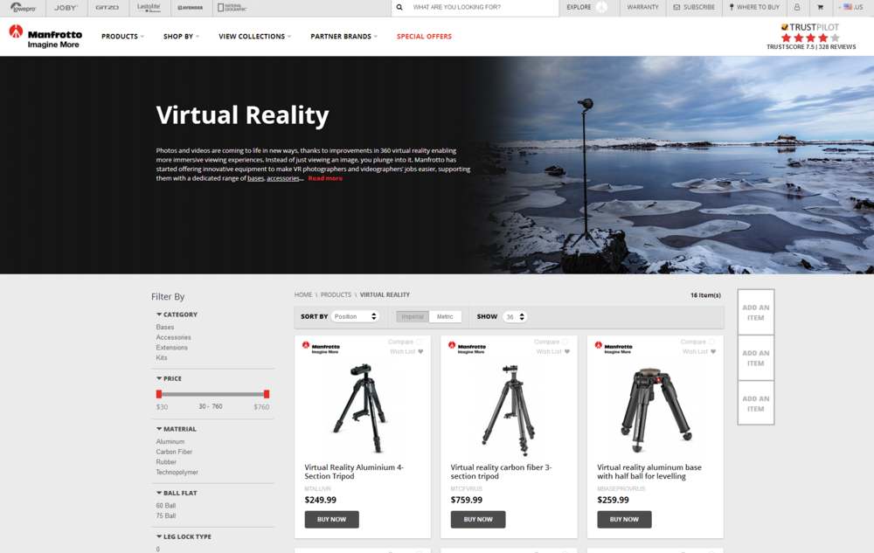Click the 'What are you looking for' search field
The image size is (874, 553).
[481, 8]
